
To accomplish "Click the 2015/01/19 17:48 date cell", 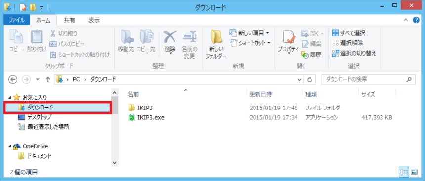I will pyautogui.click(x=273, y=108).
